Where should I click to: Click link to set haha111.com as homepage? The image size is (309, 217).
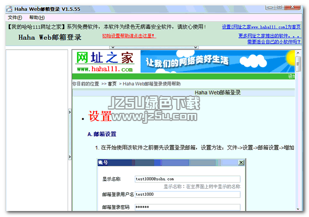point(261,27)
